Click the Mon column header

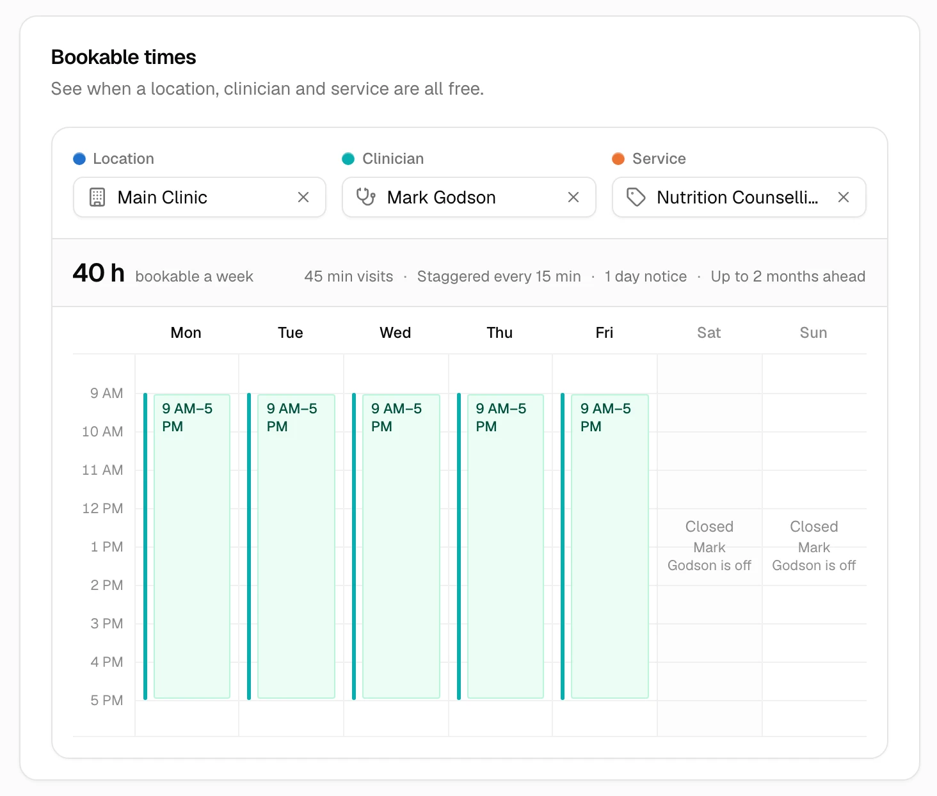click(186, 333)
